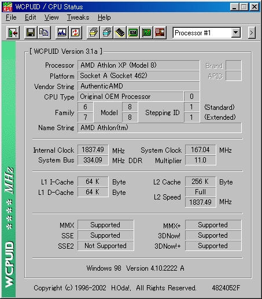This screenshot has width=262, height=299.
Task: Click the cyan stacked windows icon
Action: pyautogui.click(x=106, y=33)
